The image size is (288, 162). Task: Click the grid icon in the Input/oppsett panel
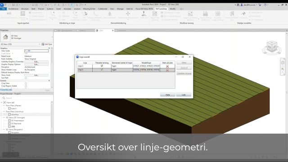22,14
